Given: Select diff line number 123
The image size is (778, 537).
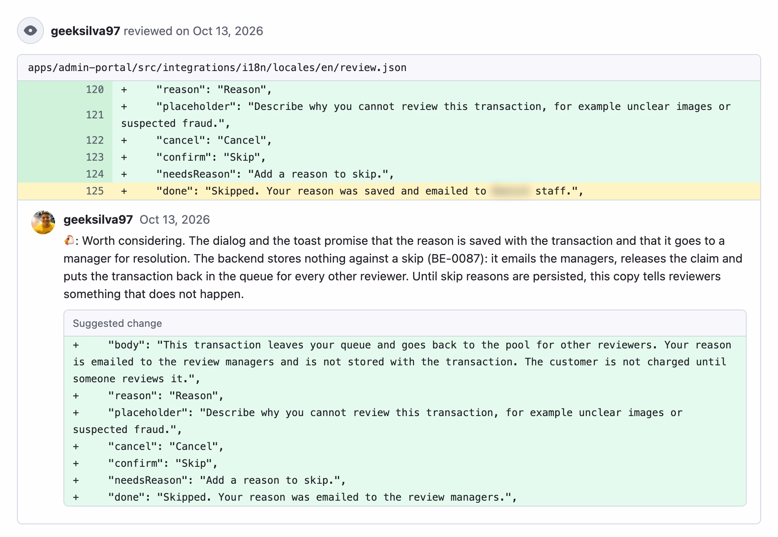Looking at the screenshot, I should [x=95, y=157].
